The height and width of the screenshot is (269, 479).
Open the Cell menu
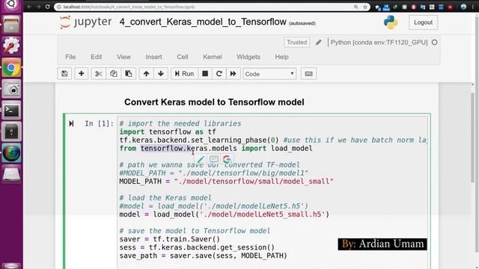(183, 57)
